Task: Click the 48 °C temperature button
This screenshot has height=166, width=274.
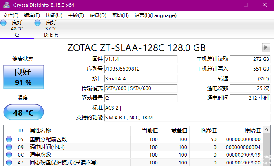Action: 24,112
